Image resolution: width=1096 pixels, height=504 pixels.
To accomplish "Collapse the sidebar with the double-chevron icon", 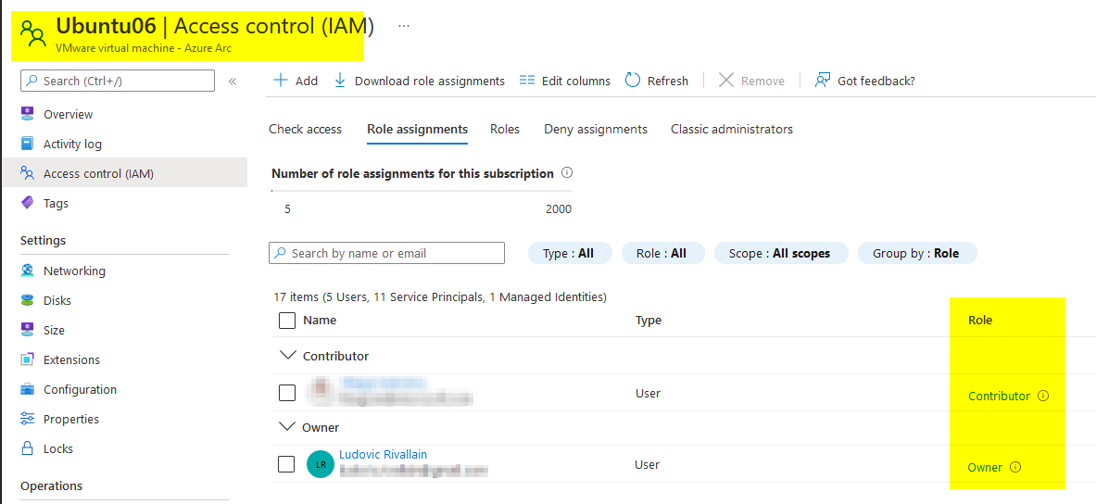I will point(233,82).
